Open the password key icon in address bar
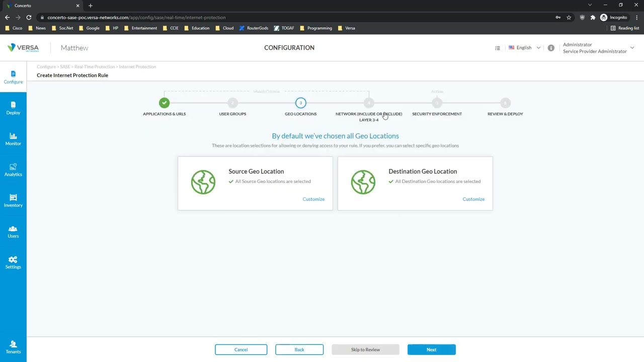 (x=558, y=17)
